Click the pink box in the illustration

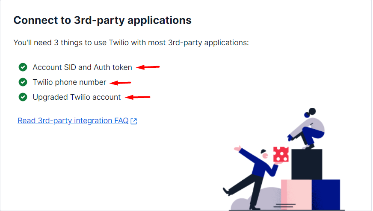(296, 195)
